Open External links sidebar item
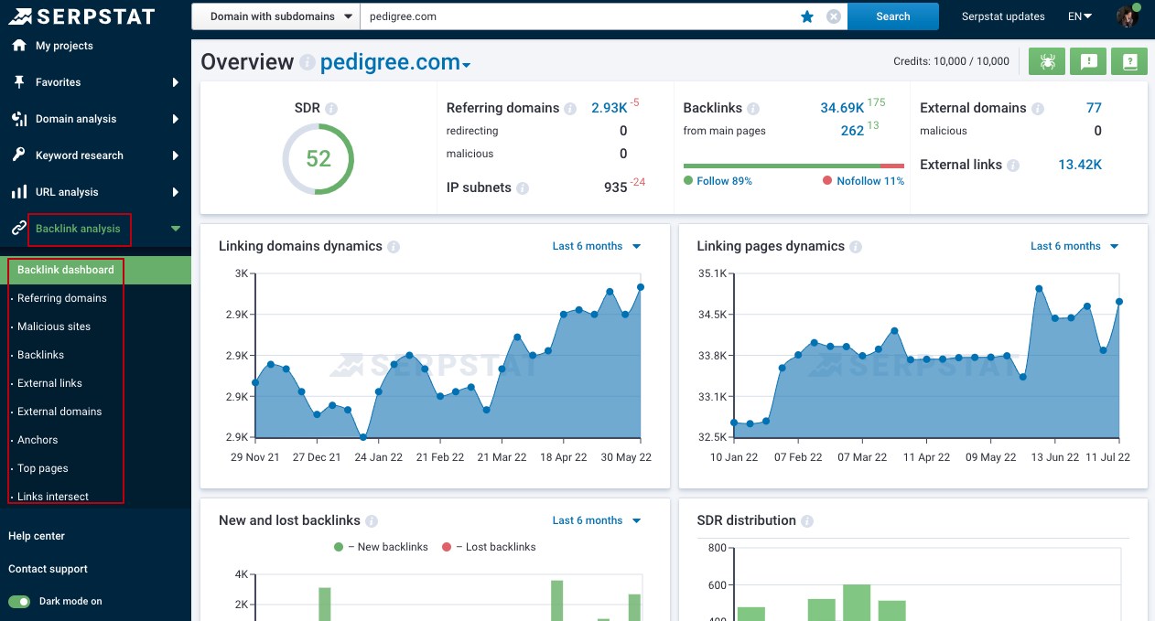 click(49, 383)
